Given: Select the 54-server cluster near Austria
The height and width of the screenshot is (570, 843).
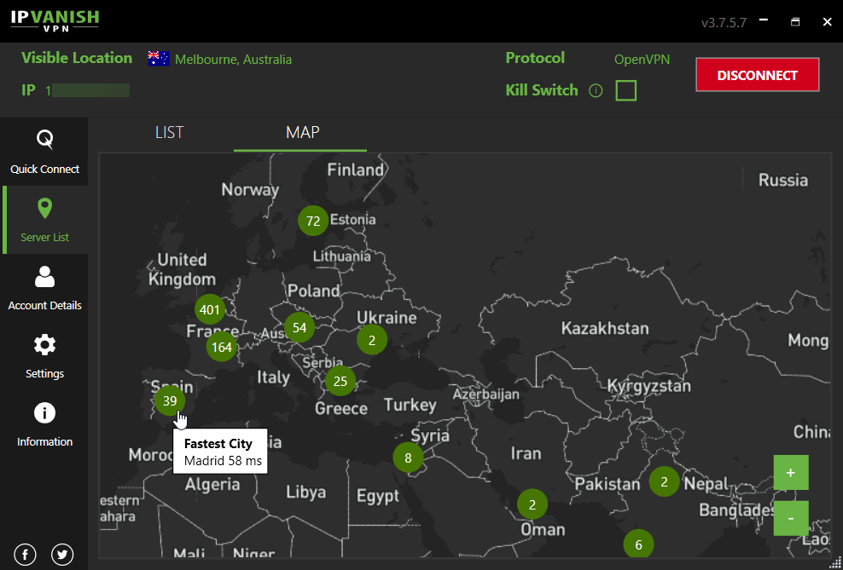Looking at the screenshot, I should (x=299, y=327).
